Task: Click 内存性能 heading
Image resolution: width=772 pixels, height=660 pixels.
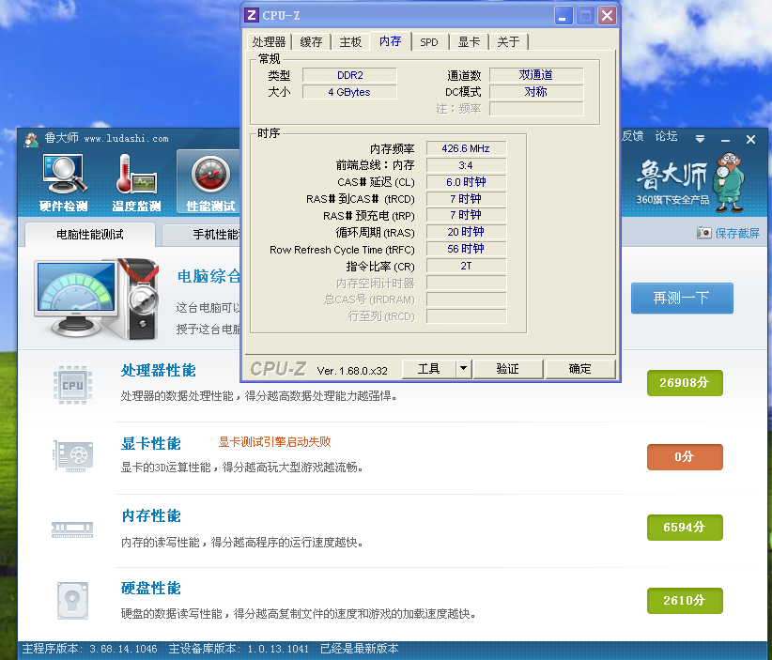Action: tap(151, 515)
